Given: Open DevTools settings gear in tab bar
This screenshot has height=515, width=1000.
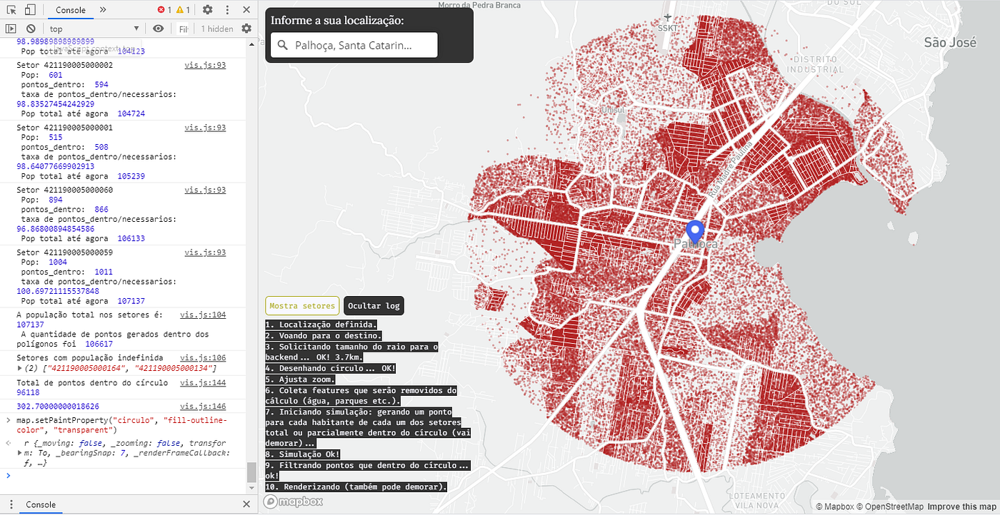Looking at the screenshot, I should (207, 10).
